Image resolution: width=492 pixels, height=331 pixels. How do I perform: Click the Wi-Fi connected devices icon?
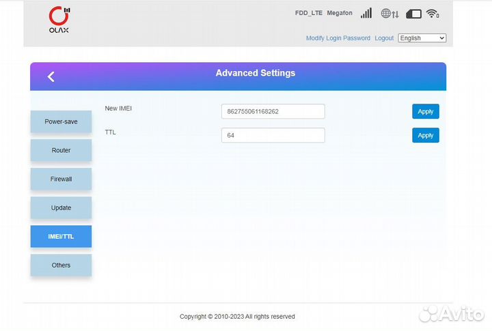pos(432,14)
